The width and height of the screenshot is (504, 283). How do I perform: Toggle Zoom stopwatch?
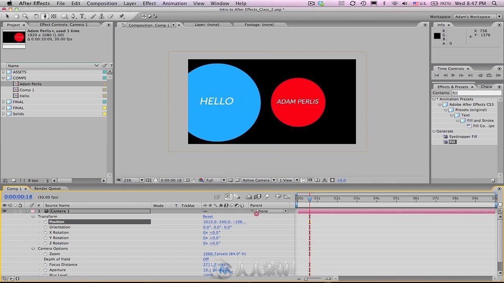[x=45, y=254]
